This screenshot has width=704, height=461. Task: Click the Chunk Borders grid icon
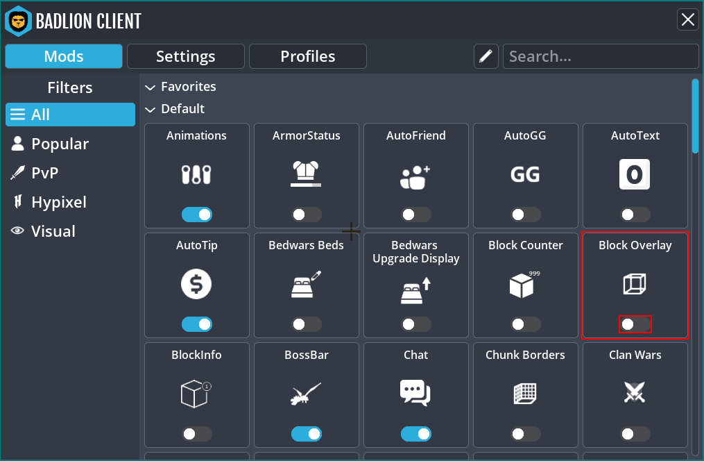pos(525,394)
